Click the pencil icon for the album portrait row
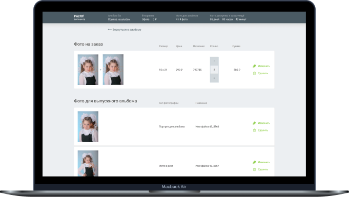The height and width of the screenshot is (197, 349). pos(254,123)
